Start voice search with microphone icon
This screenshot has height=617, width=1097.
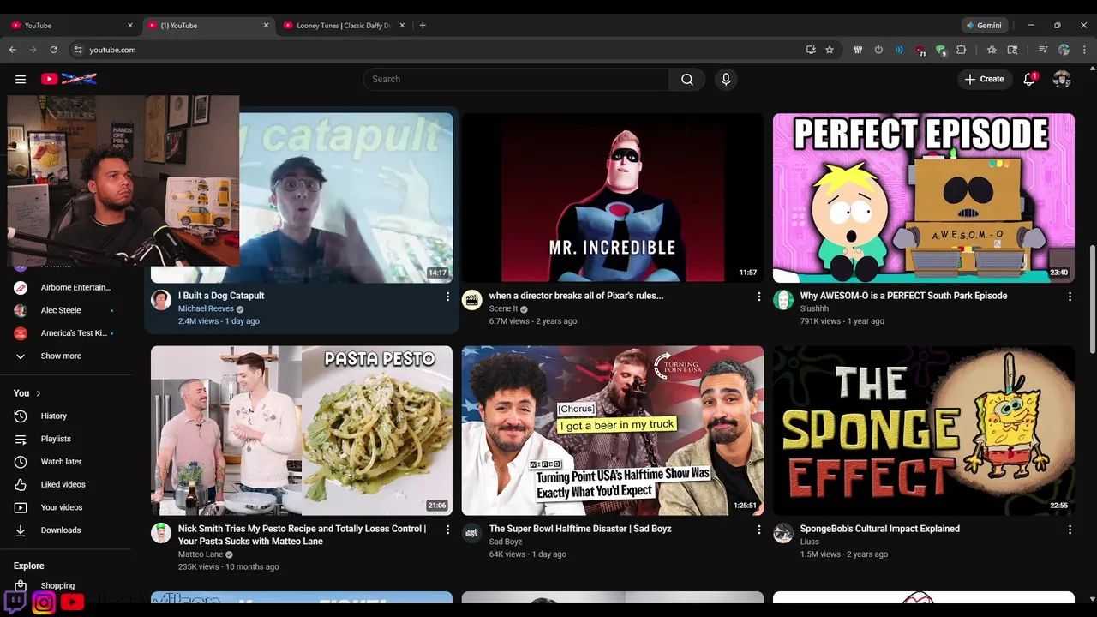click(726, 79)
